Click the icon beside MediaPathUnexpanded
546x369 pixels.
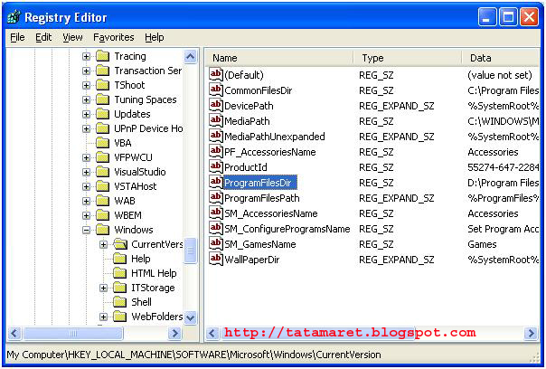click(216, 136)
